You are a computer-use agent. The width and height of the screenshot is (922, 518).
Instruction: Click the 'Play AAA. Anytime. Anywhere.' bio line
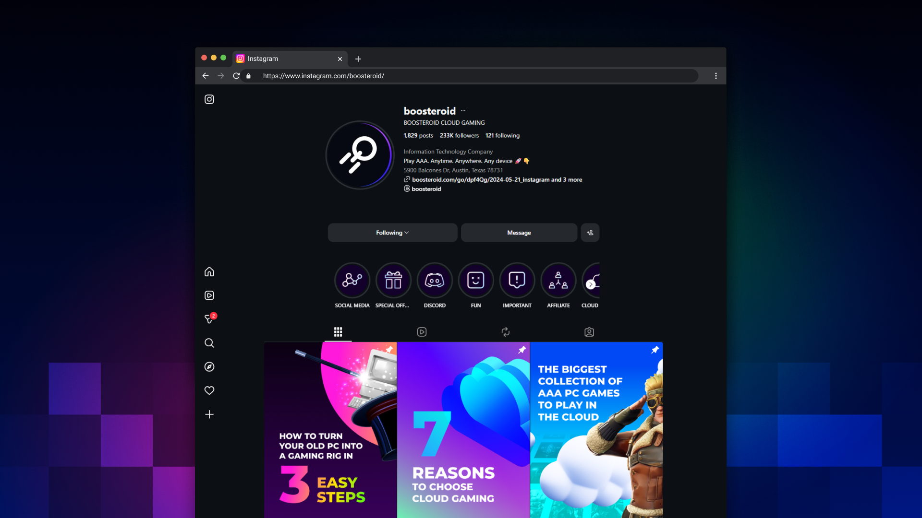(466, 161)
